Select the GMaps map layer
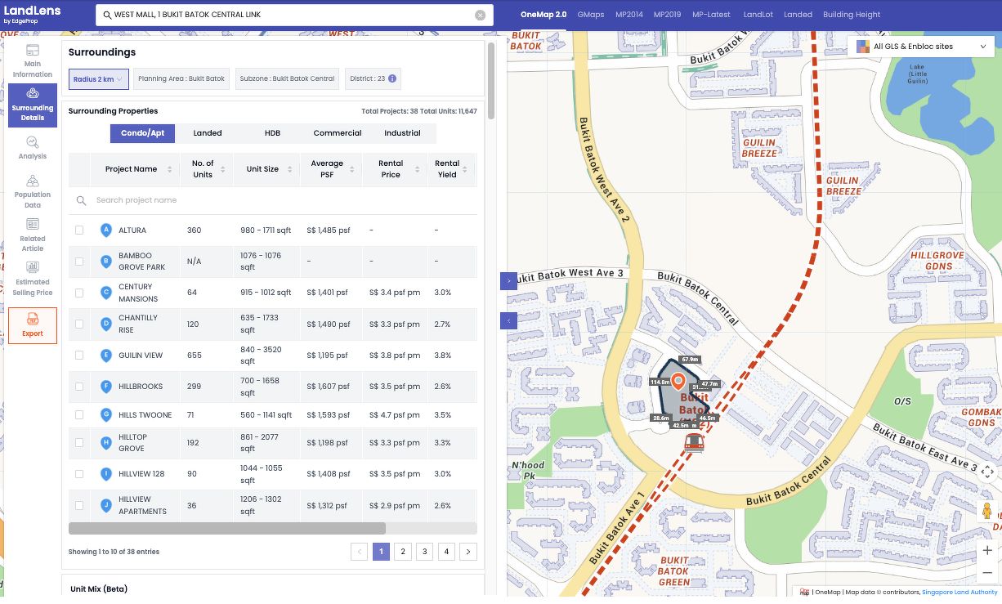The width and height of the screenshot is (1002, 604). (x=591, y=15)
